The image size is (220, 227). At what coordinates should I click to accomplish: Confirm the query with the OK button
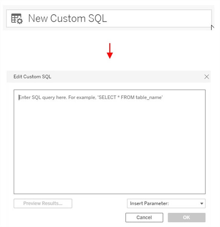click(x=186, y=217)
